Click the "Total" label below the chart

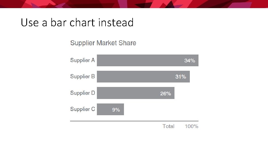pos(168,126)
